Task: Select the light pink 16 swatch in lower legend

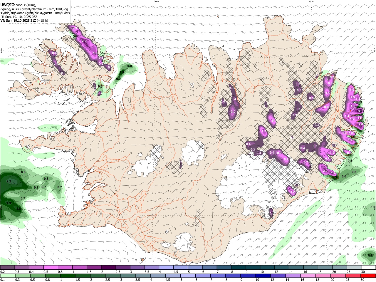Action: pos(308,276)
